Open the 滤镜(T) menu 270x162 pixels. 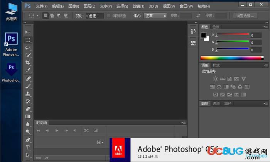[138, 7]
